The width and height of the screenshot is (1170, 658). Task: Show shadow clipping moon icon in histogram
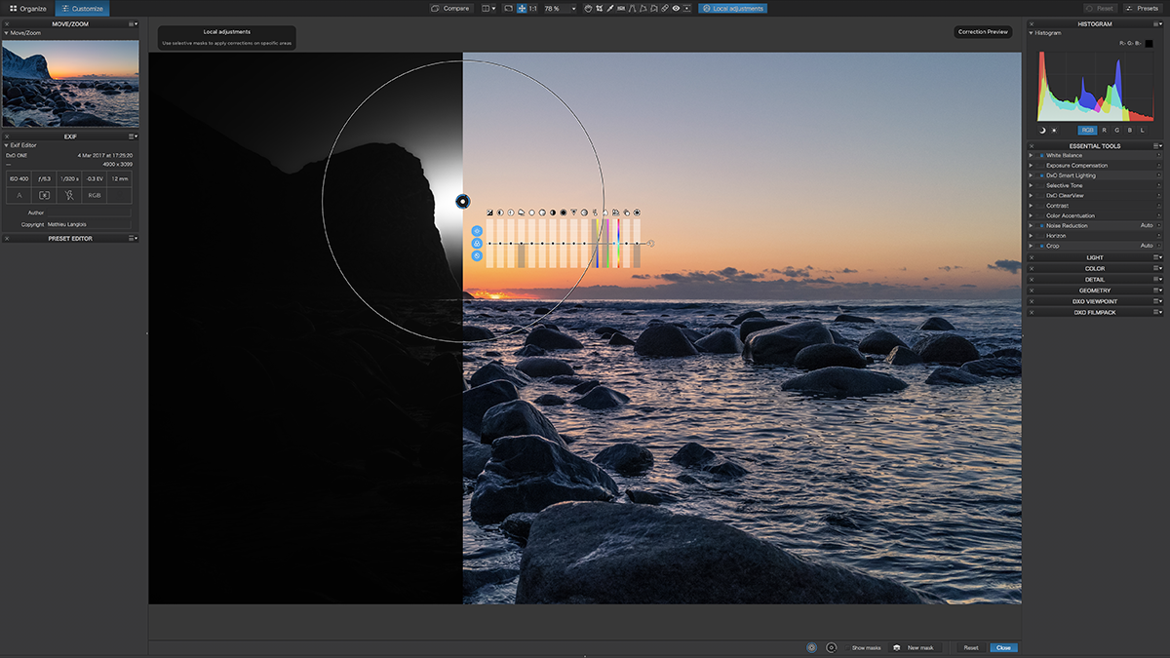coord(1041,130)
